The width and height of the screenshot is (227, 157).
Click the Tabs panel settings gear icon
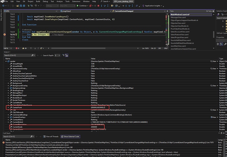213,11
